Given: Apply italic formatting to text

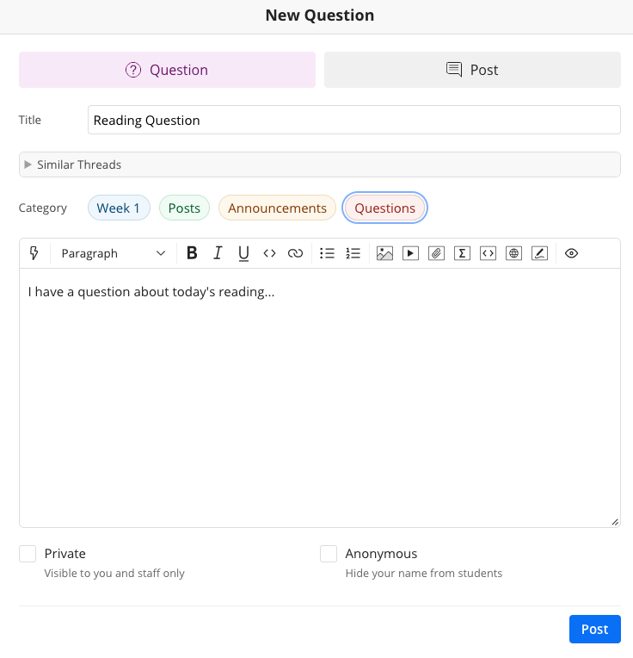Looking at the screenshot, I should [218, 253].
